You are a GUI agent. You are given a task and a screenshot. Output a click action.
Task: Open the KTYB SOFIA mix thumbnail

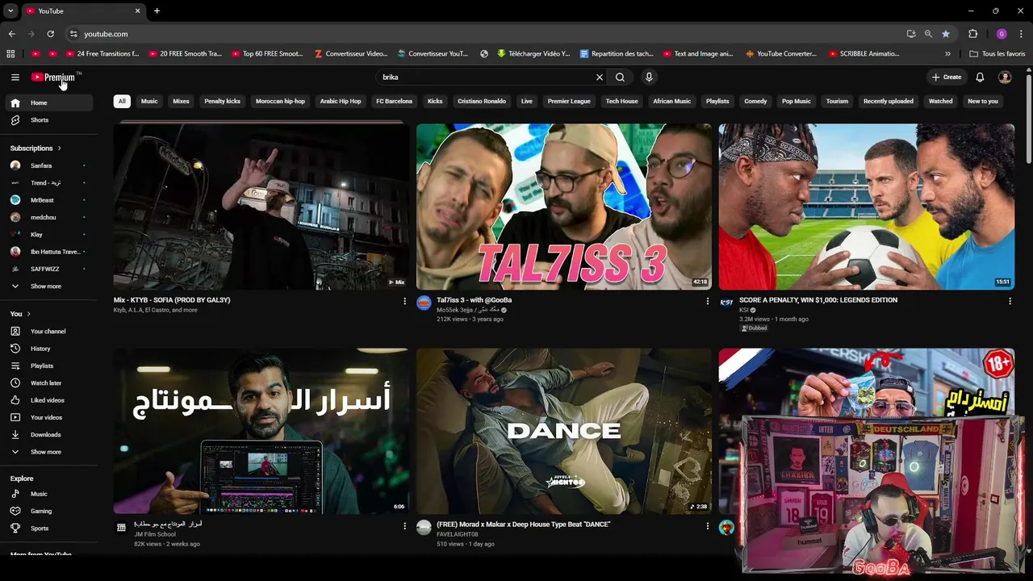pos(261,206)
